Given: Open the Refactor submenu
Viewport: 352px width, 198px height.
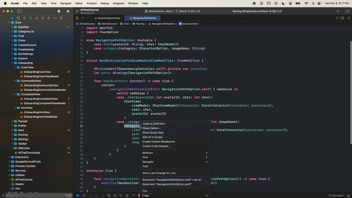Looking at the screenshot, I should 175,153.
